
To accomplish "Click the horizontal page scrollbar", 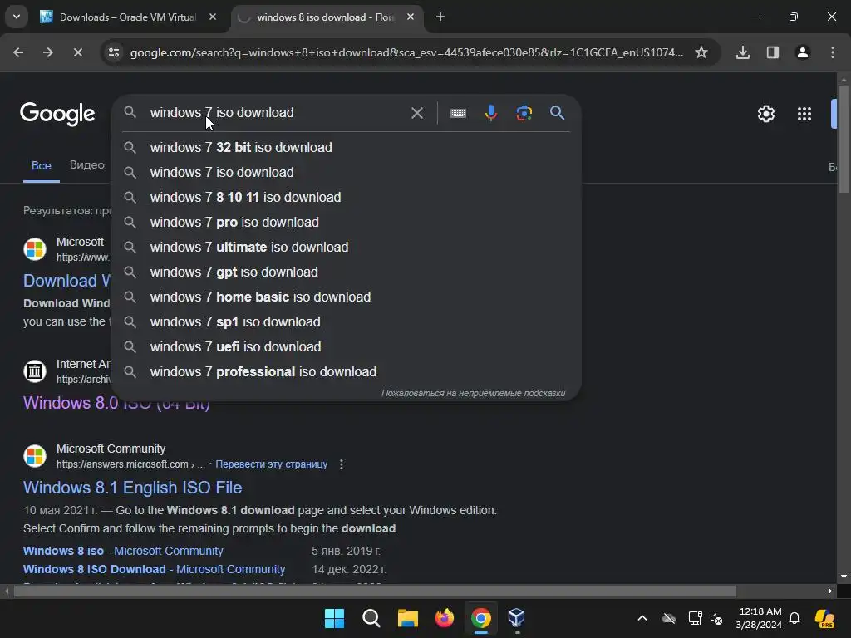I will coord(375,591).
